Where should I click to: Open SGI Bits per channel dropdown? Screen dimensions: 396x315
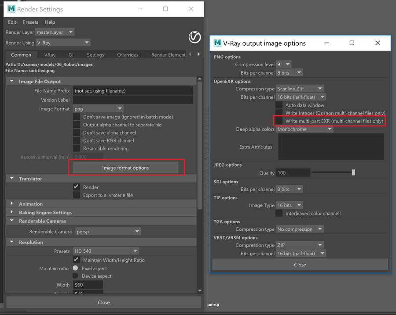coord(290,189)
